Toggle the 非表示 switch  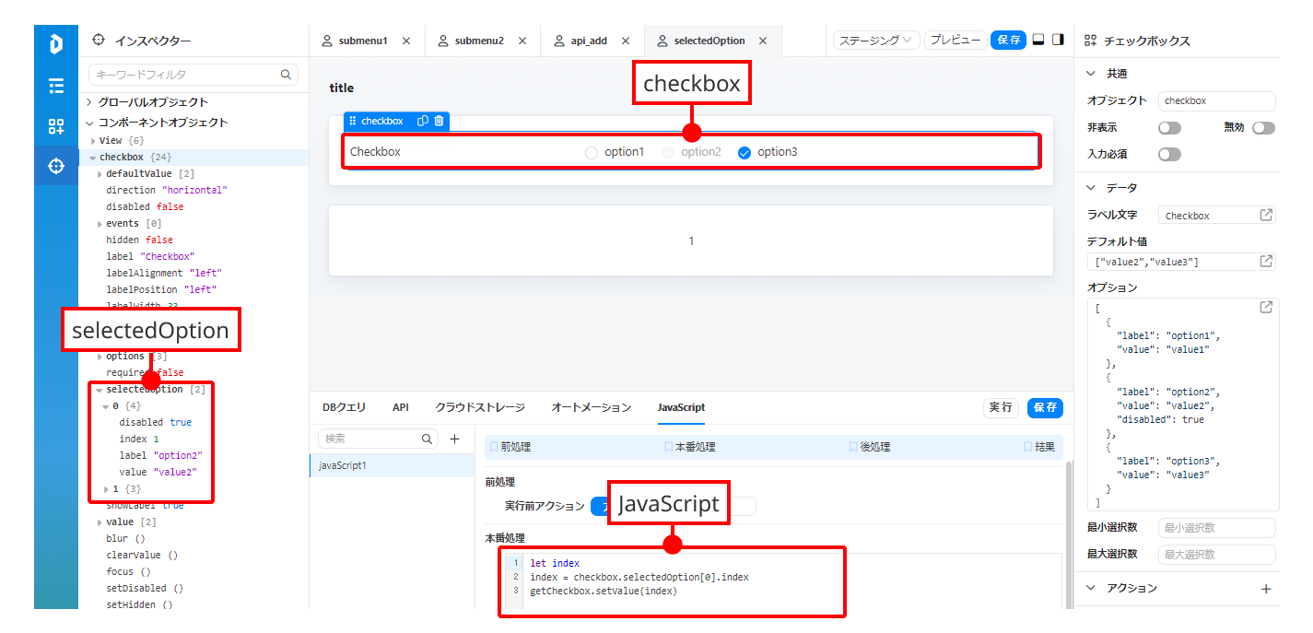(x=1169, y=128)
